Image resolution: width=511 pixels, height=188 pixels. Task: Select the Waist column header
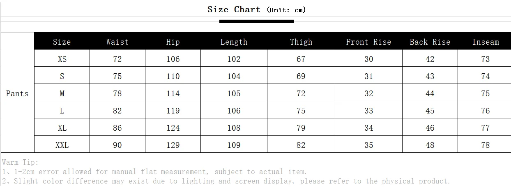pos(117,42)
